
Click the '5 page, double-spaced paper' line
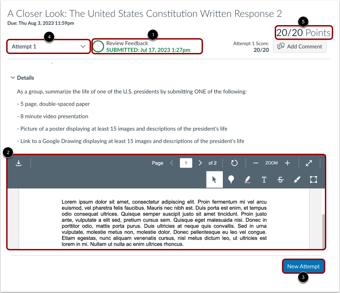[53, 104]
